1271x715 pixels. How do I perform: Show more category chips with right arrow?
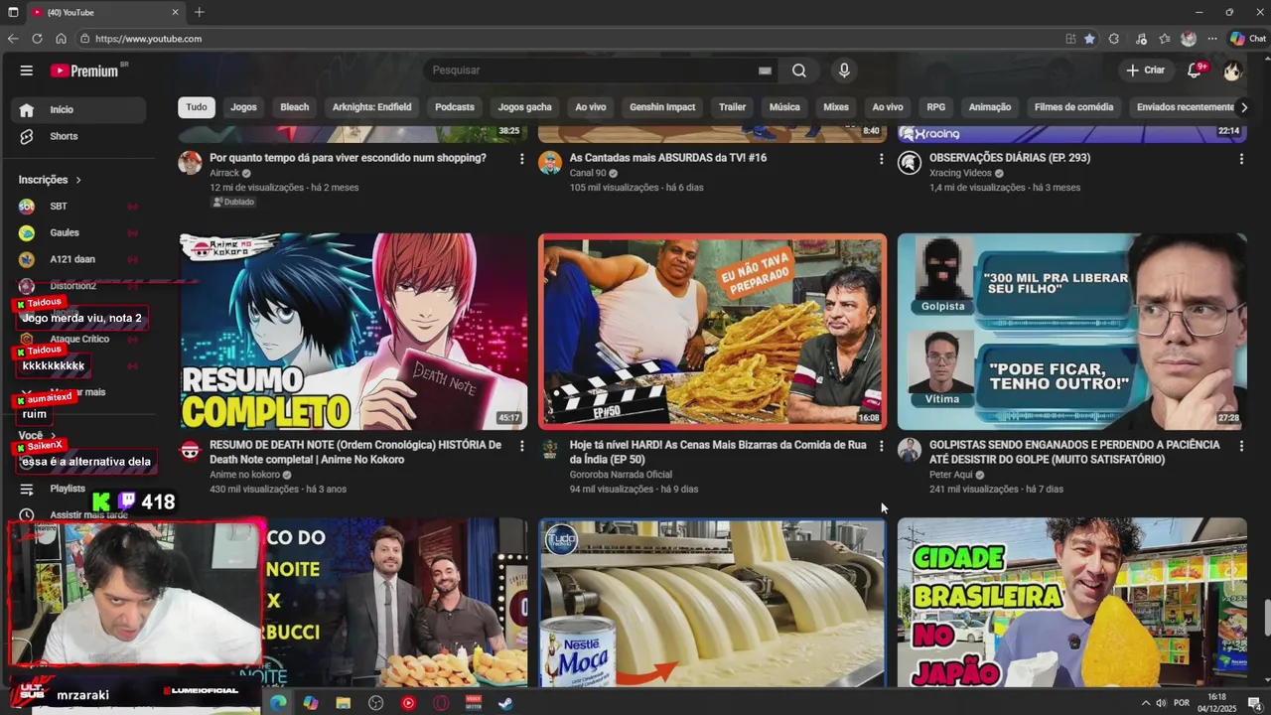(1243, 107)
